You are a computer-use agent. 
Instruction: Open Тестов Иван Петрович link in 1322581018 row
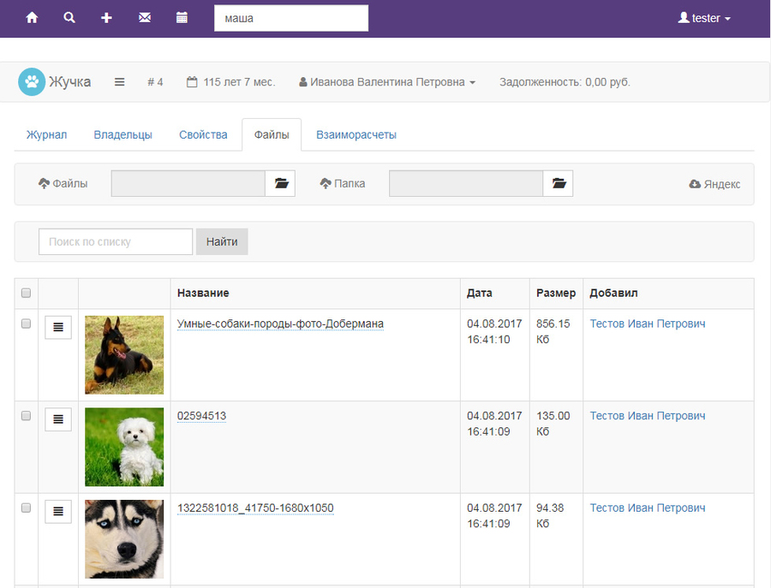click(648, 508)
